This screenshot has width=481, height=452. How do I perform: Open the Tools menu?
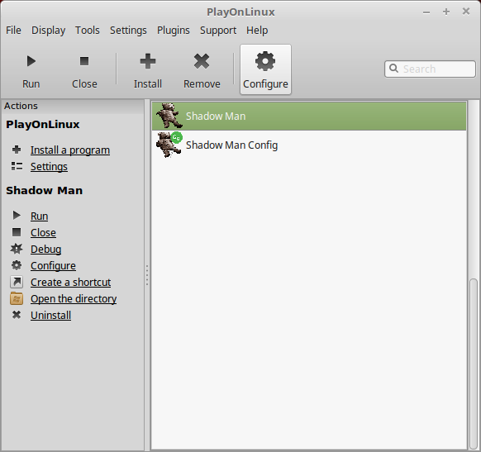pyautogui.click(x=88, y=31)
